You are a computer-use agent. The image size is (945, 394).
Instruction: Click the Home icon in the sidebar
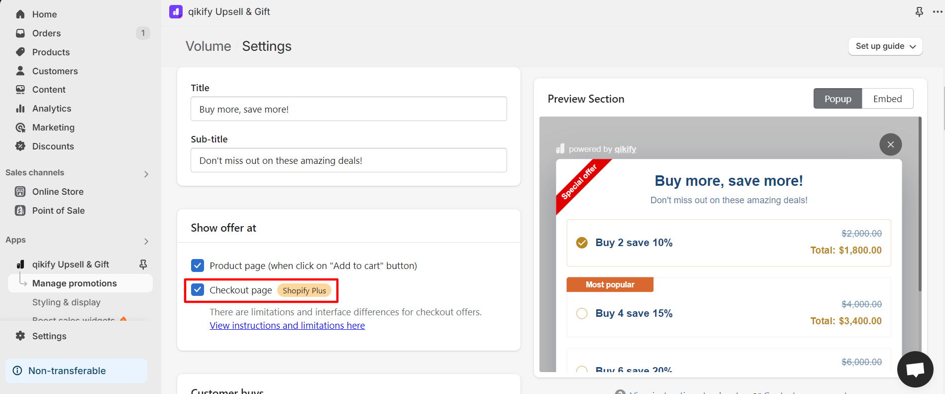click(x=20, y=14)
